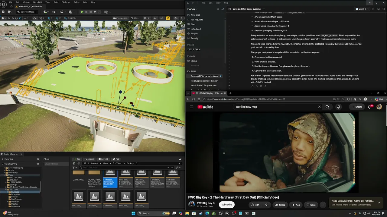Viewport: 387px width, 217px height.
Task: Toggle the Codex sidebar panel icon
Action: coord(188,3)
